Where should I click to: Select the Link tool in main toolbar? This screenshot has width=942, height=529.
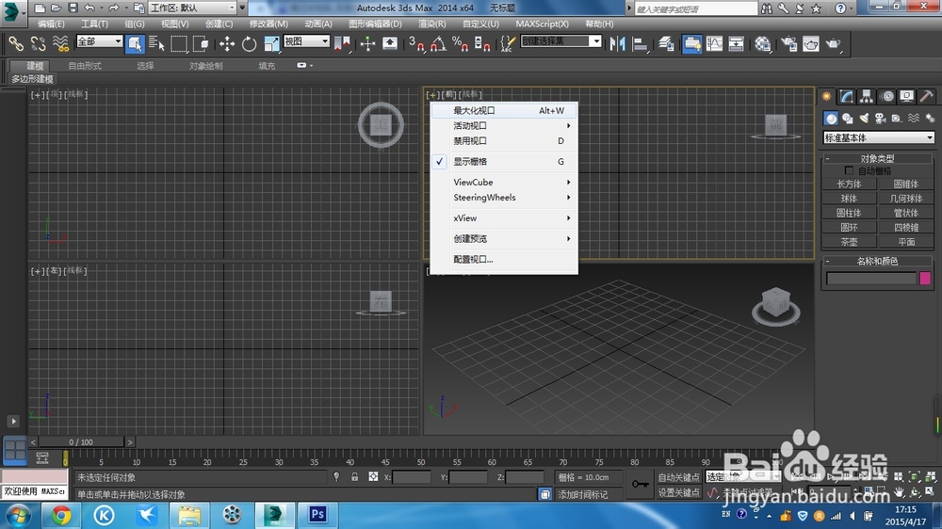click(x=16, y=44)
